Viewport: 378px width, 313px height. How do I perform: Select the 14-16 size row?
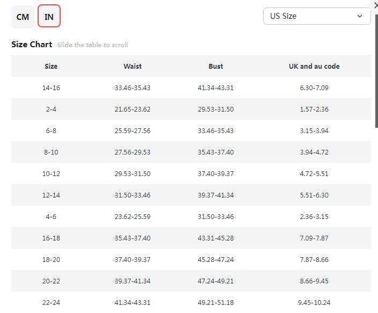[51, 88]
